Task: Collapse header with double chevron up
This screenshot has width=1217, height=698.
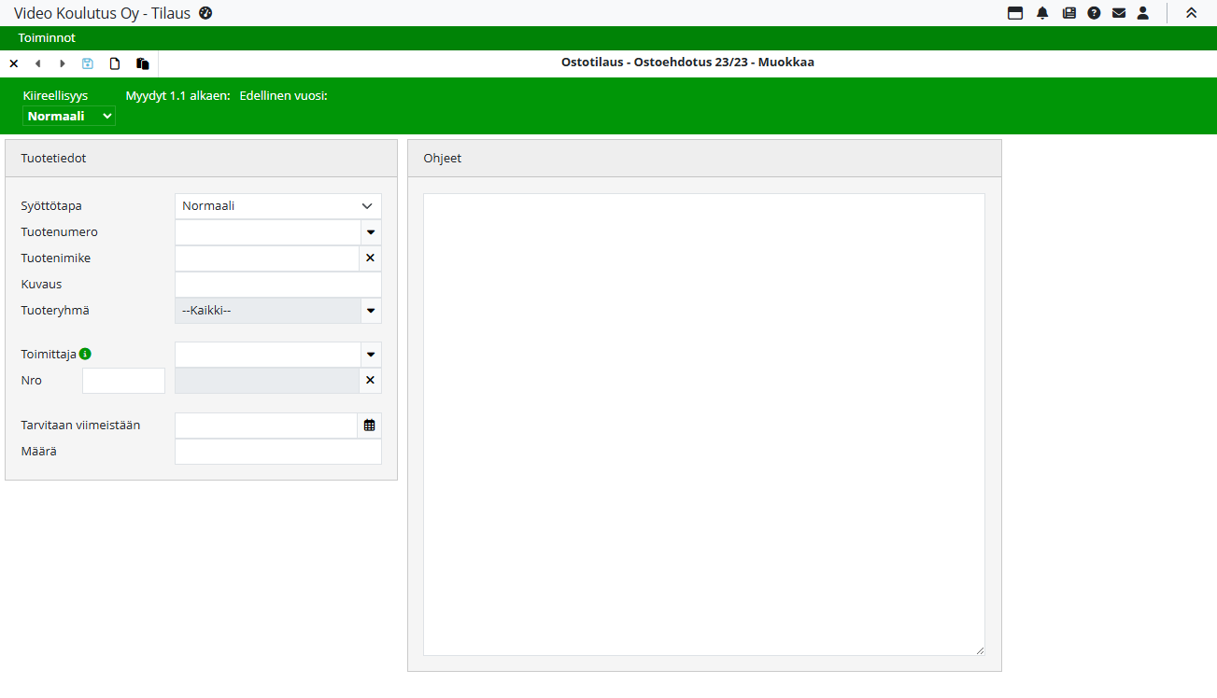Action: pos(1191,13)
